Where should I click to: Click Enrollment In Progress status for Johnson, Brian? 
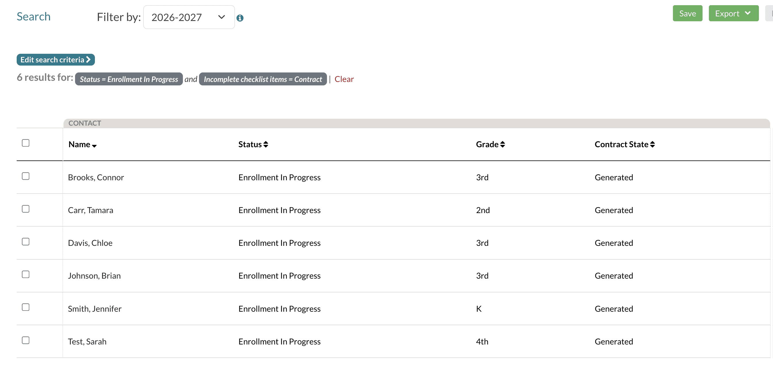point(279,276)
